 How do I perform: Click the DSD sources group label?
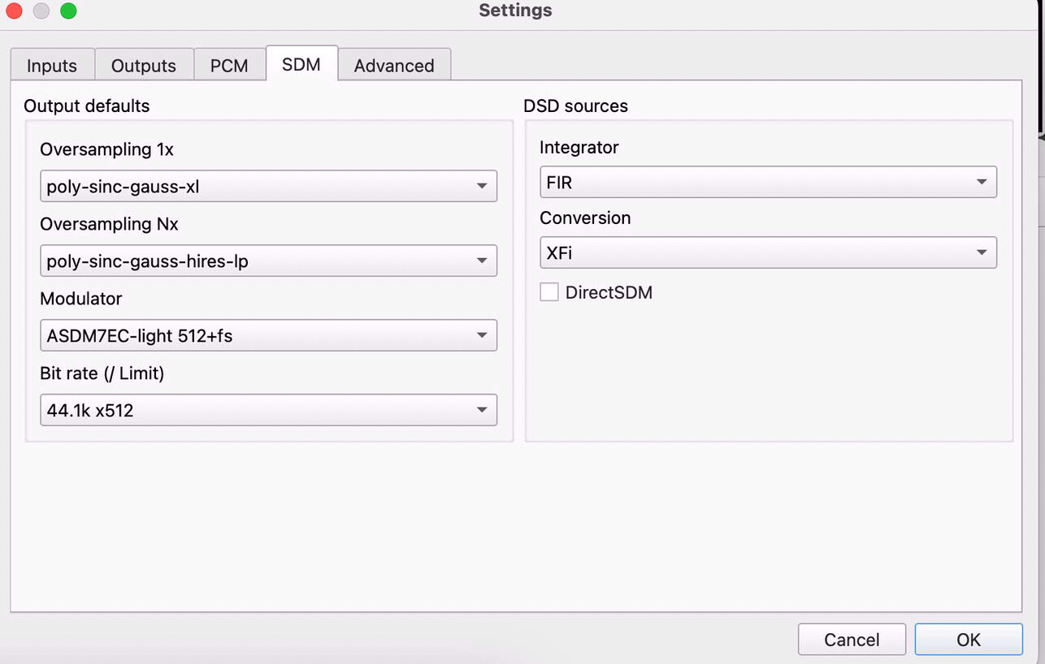575,106
